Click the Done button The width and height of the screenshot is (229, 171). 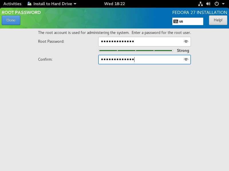click(11, 20)
